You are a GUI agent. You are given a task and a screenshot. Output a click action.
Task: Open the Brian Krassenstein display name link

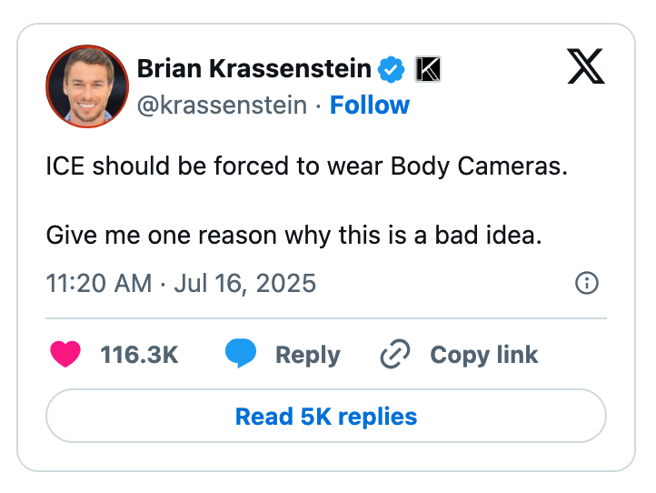[253, 69]
